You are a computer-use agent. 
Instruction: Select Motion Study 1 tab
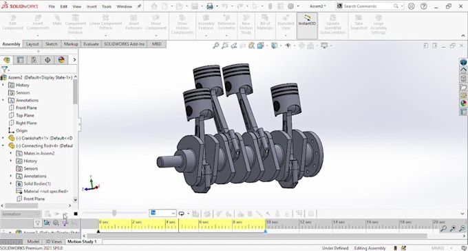[x=82, y=241]
